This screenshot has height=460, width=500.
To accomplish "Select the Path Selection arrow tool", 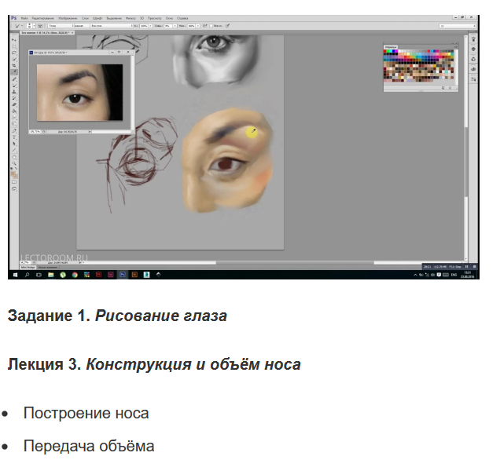I will click(14, 144).
